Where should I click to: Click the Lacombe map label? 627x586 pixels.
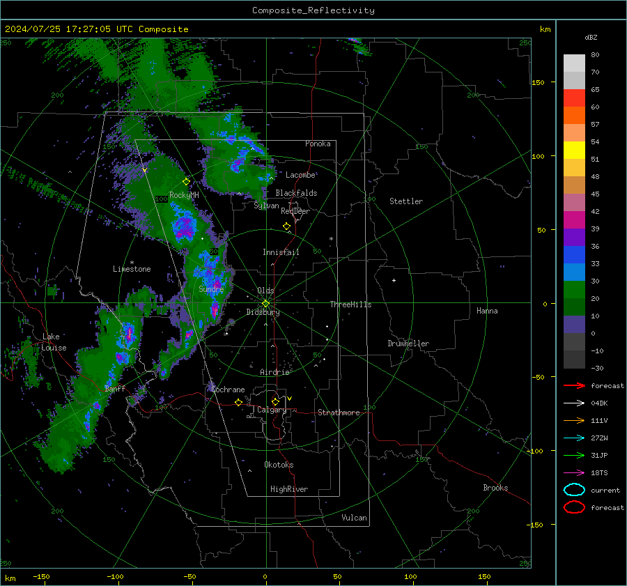pyautogui.click(x=300, y=175)
